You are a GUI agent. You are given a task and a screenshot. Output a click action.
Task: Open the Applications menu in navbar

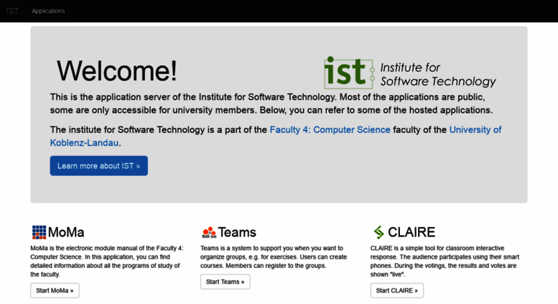coord(48,11)
